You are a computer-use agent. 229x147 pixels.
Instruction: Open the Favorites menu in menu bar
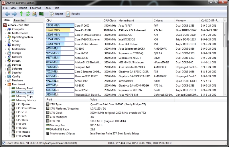click(35, 8)
